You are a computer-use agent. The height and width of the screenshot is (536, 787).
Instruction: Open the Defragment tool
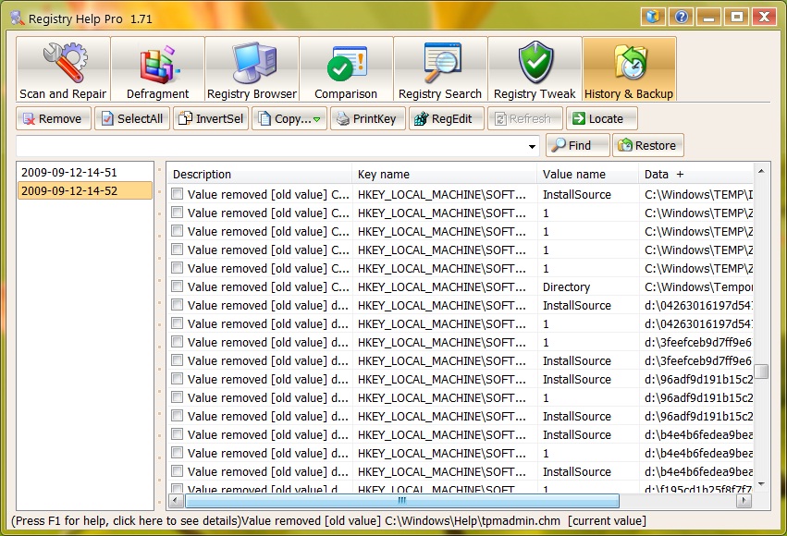(x=157, y=69)
